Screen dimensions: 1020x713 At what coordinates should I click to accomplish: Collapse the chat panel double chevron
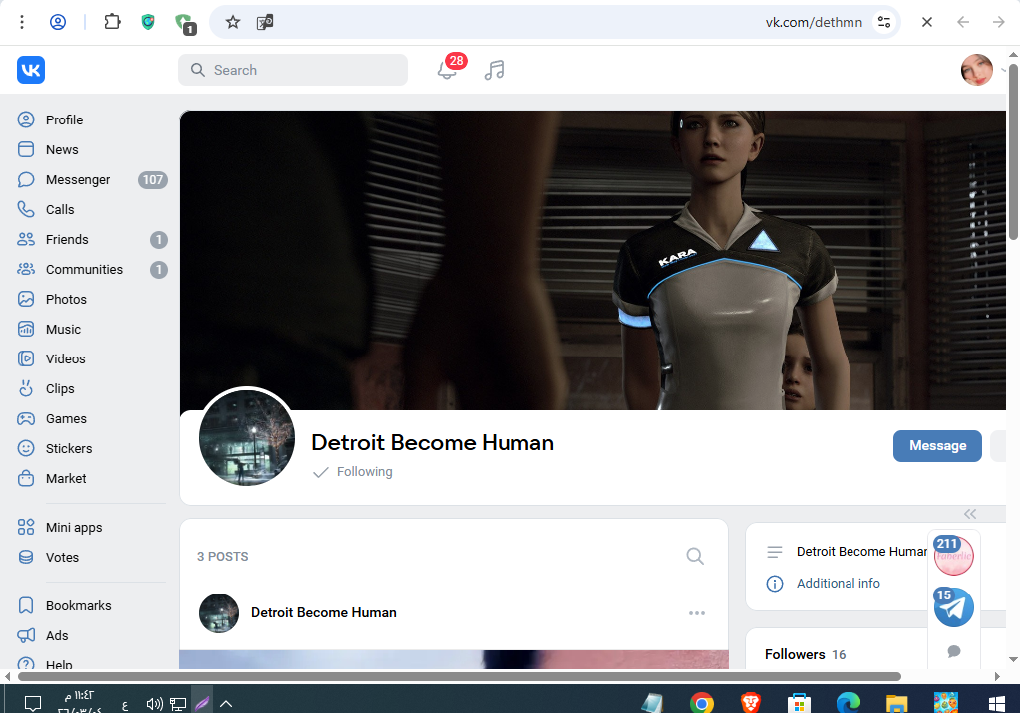click(x=970, y=514)
